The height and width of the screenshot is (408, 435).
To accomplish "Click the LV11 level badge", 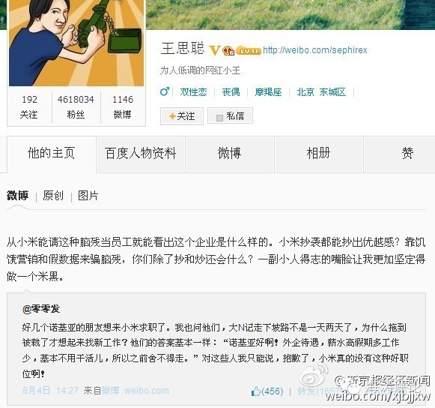I will (249, 50).
